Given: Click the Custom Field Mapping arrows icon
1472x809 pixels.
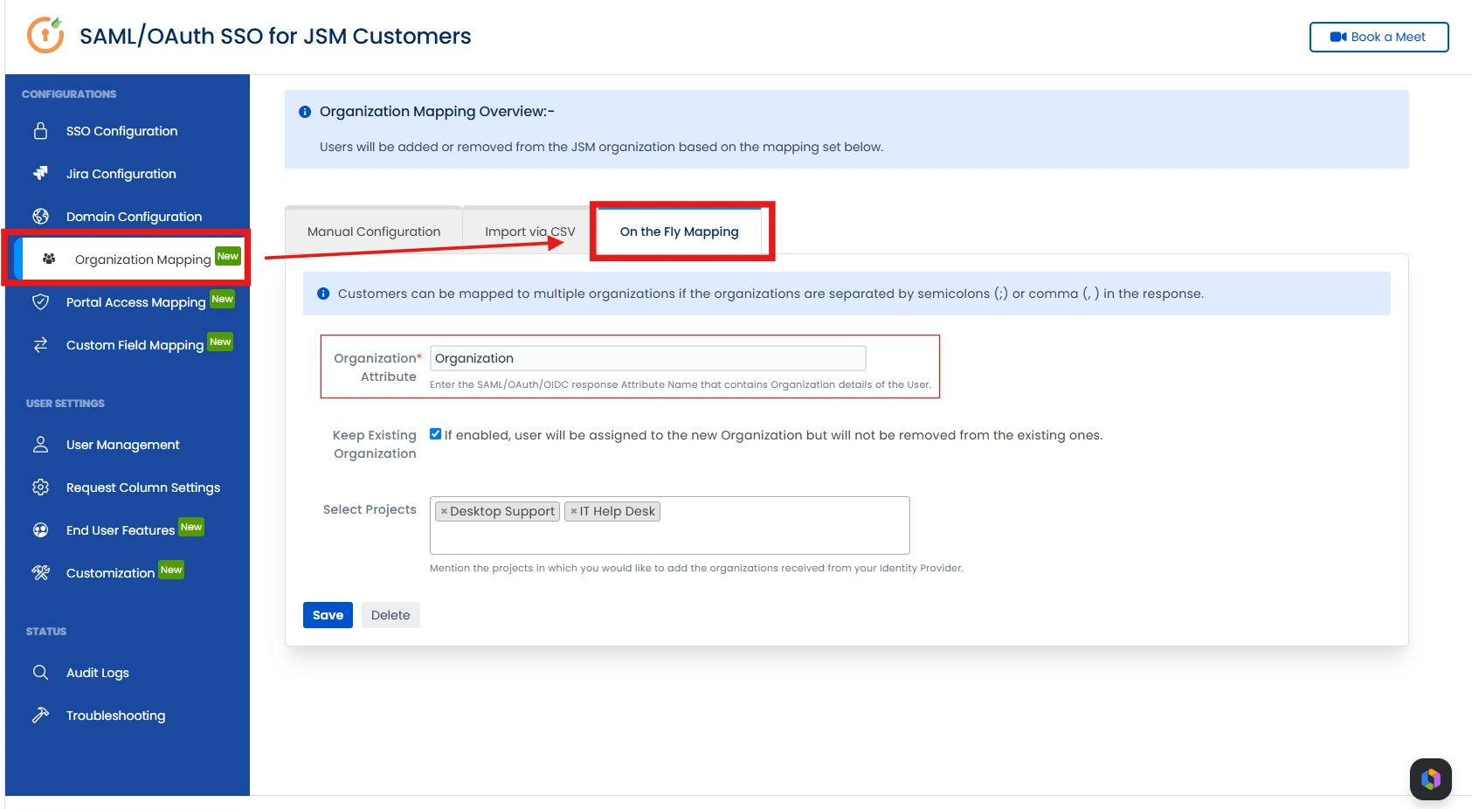Looking at the screenshot, I should (40, 344).
